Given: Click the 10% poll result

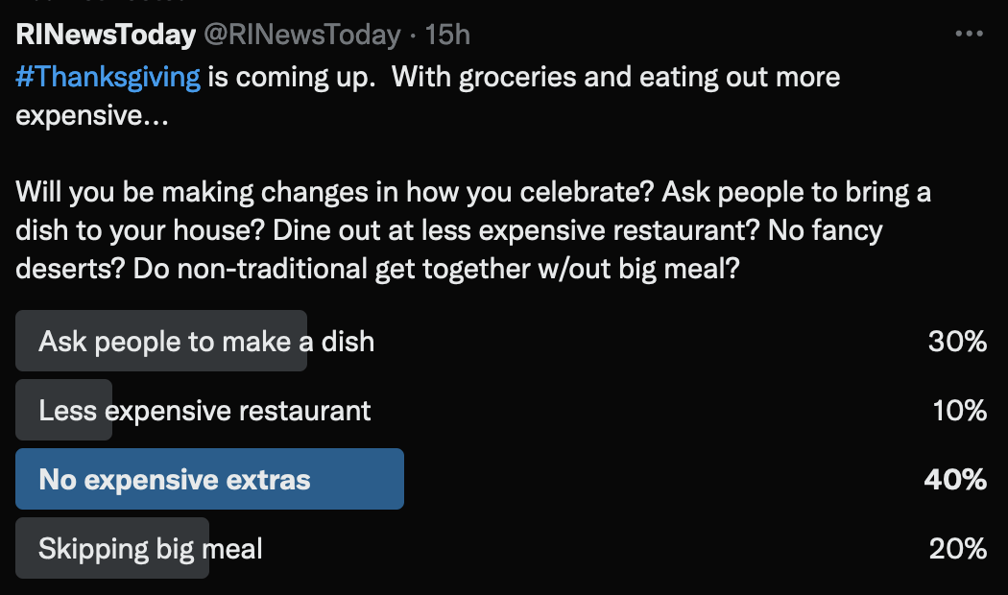Looking at the screenshot, I should pyautogui.click(x=959, y=411).
